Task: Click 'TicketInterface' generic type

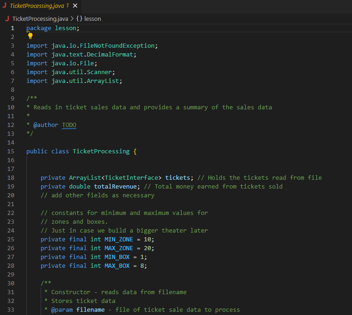Action: coord(131,177)
